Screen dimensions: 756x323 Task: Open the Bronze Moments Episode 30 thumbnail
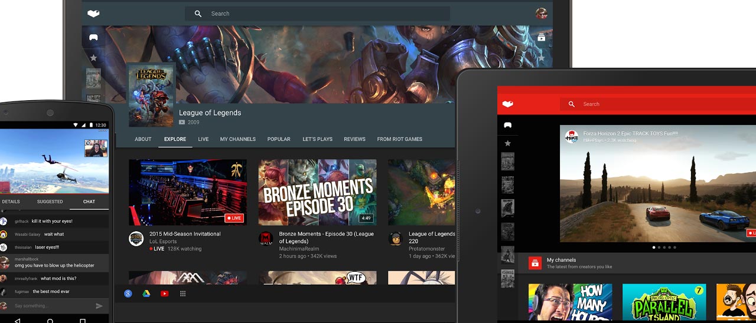pyautogui.click(x=317, y=192)
